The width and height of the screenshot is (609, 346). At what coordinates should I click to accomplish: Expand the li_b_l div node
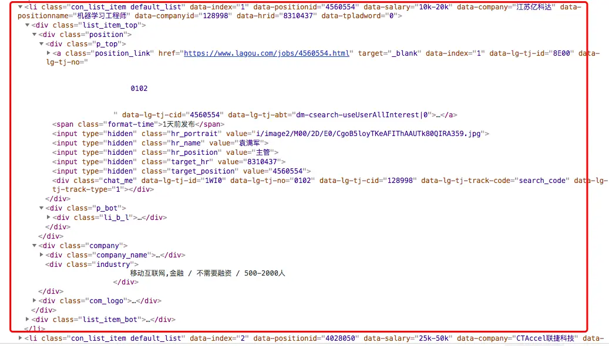point(48,217)
